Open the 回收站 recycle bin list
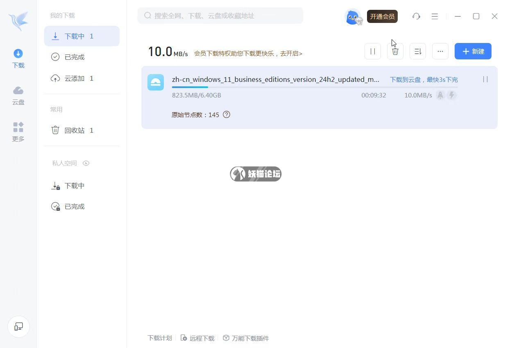 tap(75, 130)
